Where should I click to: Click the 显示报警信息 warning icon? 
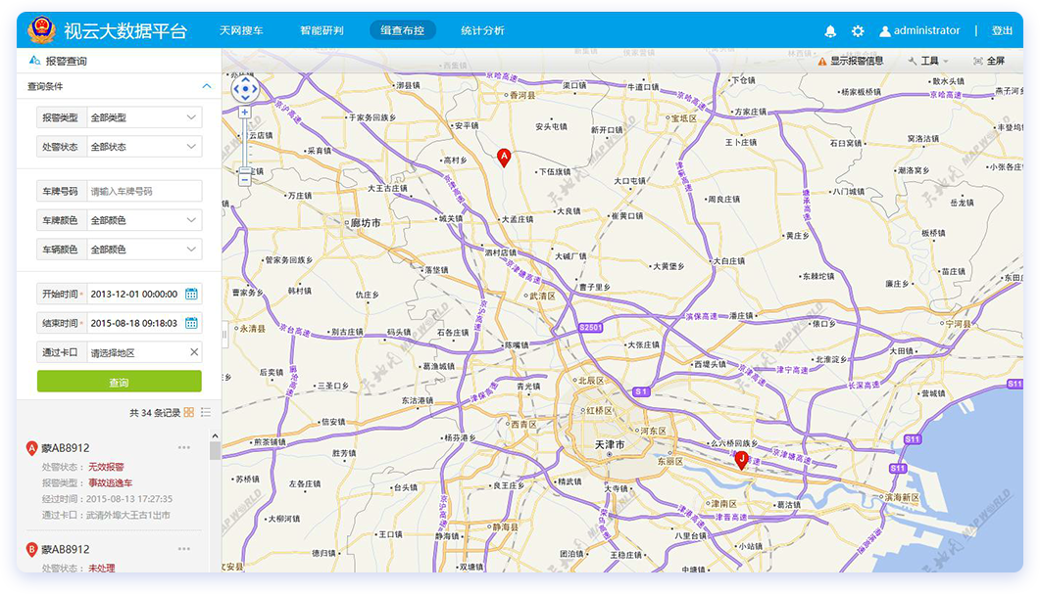point(821,61)
